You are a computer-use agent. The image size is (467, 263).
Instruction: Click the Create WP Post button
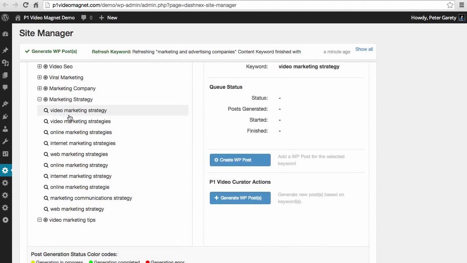click(240, 160)
